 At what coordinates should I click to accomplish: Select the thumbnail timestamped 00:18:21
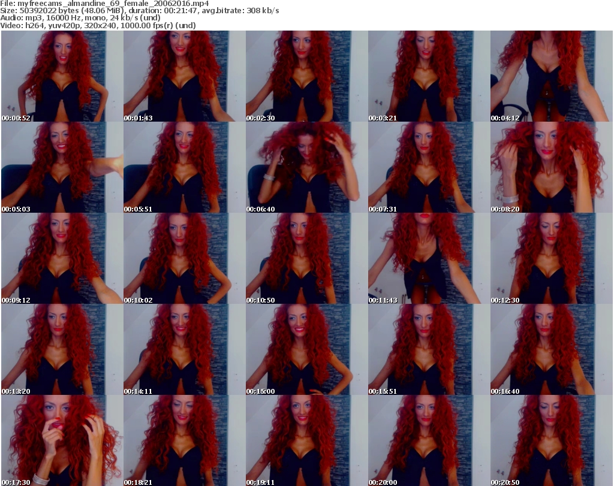pyautogui.click(x=185, y=440)
